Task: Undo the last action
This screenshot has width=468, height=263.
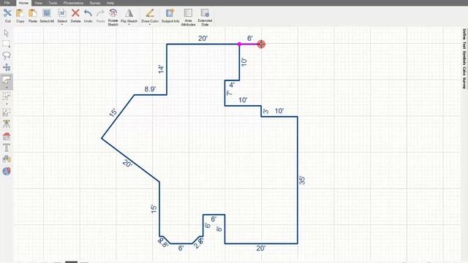Action: (x=88, y=13)
